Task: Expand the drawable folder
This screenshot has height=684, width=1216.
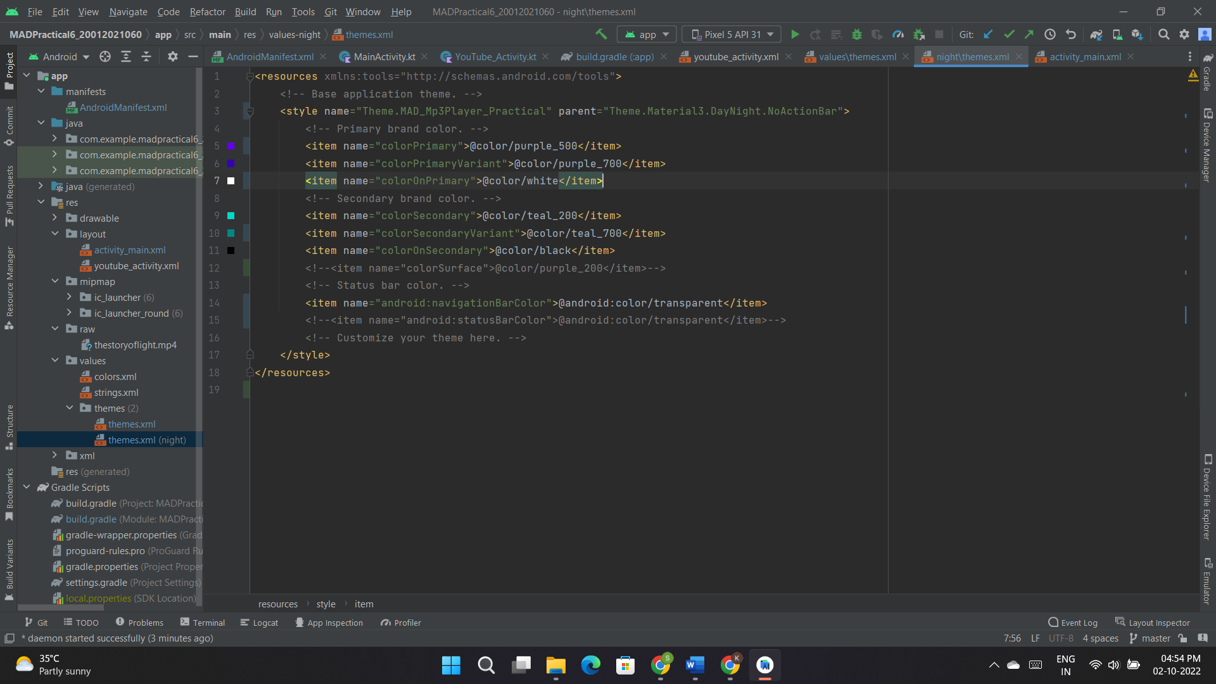Action: [55, 218]
